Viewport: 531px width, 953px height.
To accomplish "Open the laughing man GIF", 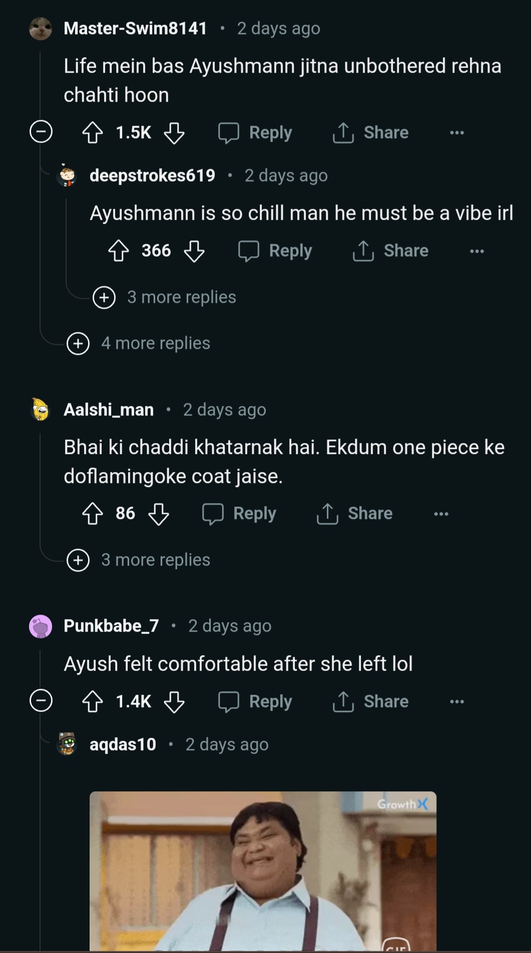I will pos(263,871).
